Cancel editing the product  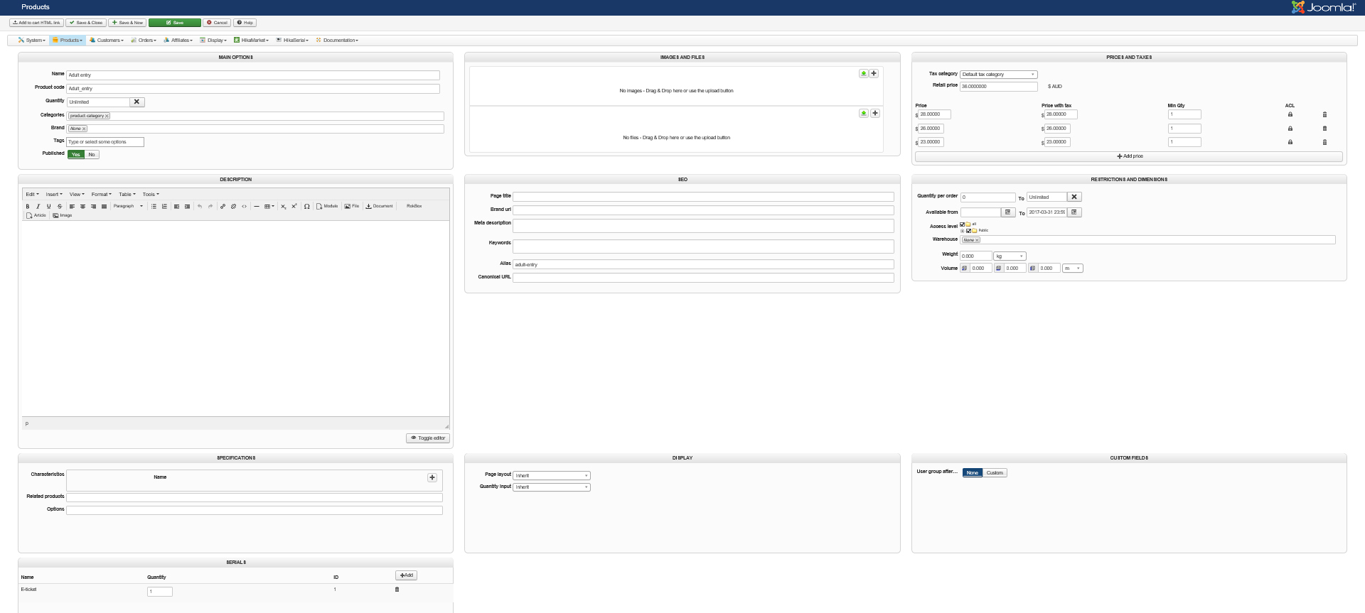coord(217,23)
